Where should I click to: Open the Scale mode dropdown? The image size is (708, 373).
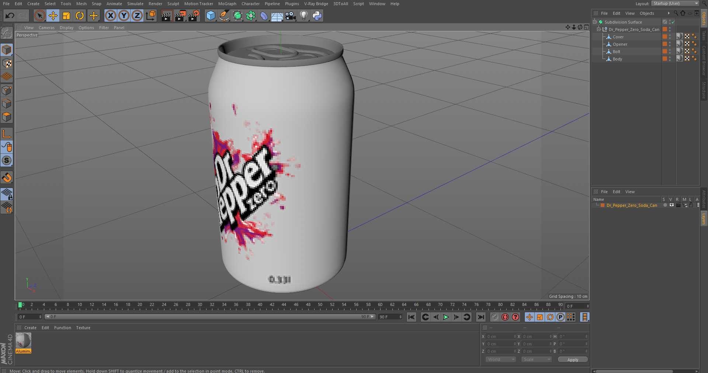pyautogui.click(x=537, y=359)
